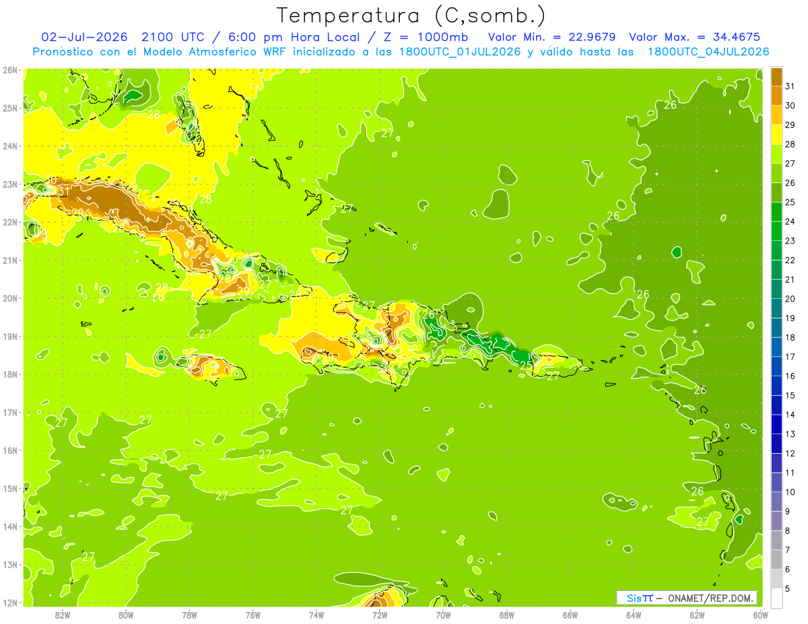The width and height of the screenshot is (808, 624).
Task: Click the 30 label on the color legend
Action: (x=790, y=106)
